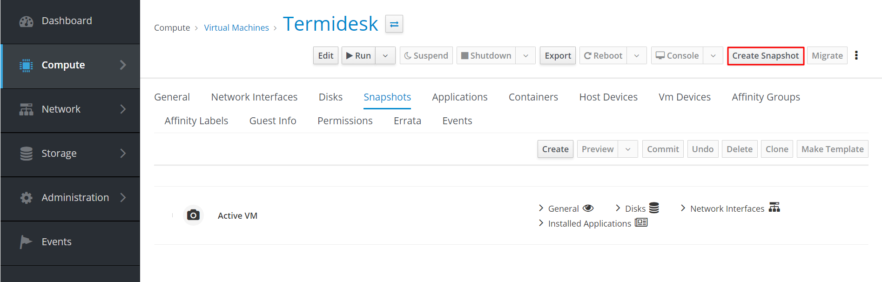Click the camera icon for Active VM
The image size is (882, 282).
click(x=193, y=215)
